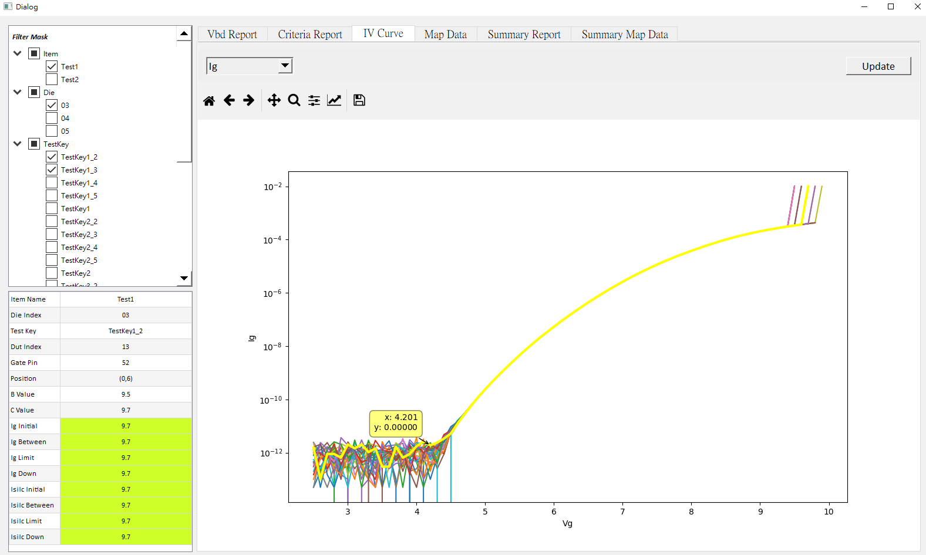Click the Update button

click(878, 66)
